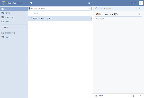This screenshot has width=144, height=98.
Task: Click the TickTick logo in the header
Action: [x=9, y=3]
